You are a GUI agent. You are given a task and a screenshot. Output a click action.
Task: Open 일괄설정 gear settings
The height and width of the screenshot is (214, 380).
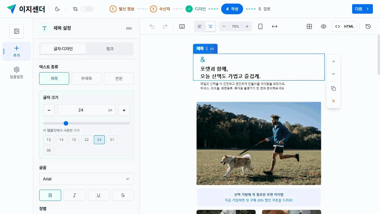17,70
